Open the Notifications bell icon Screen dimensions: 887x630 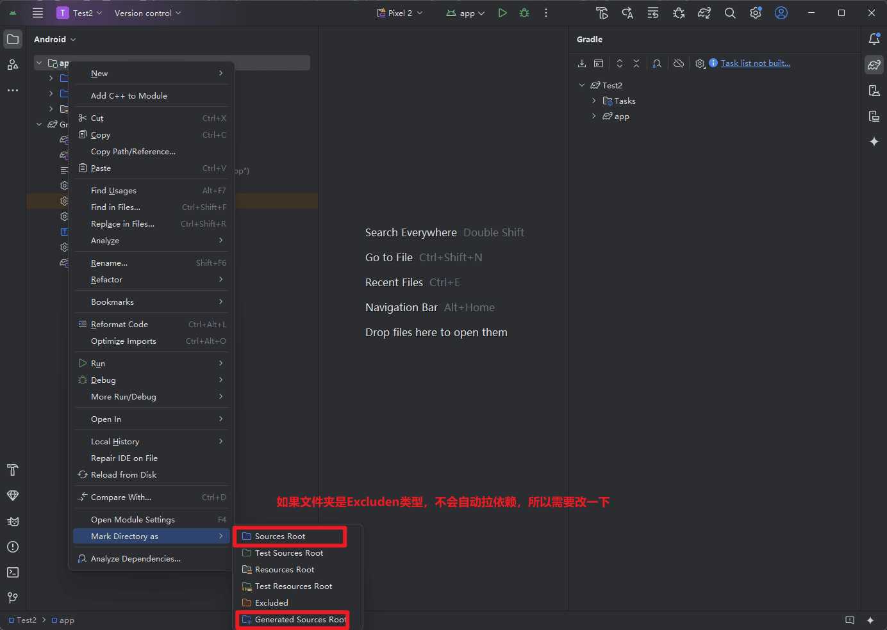tap(874, 39)
